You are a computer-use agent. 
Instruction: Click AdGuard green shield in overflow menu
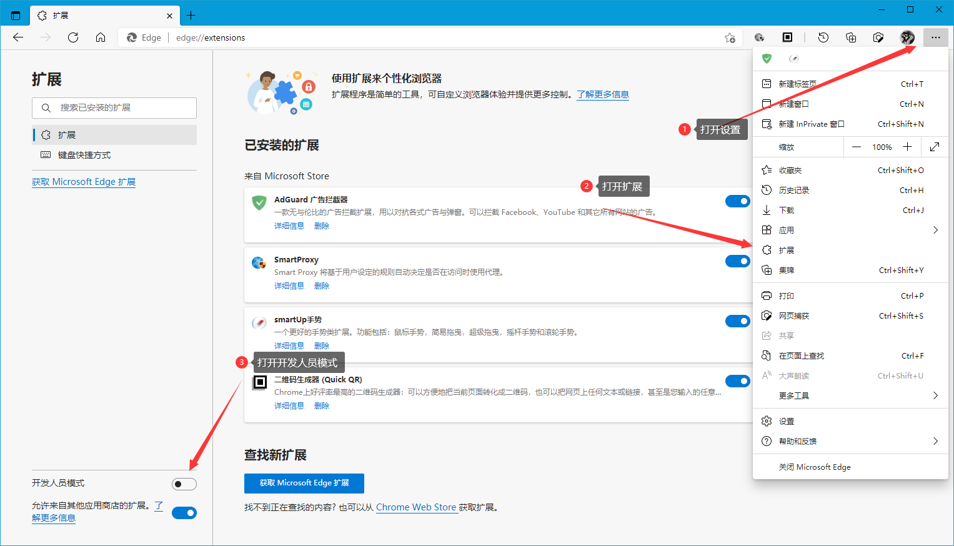pyautogui.click(x=767, y=59)
